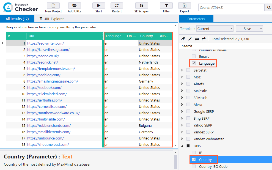Open the https://templatemonster.com/ link
The height and width of the screenshot is (170, 272).
pyautogui.click(x=51, y=68)
